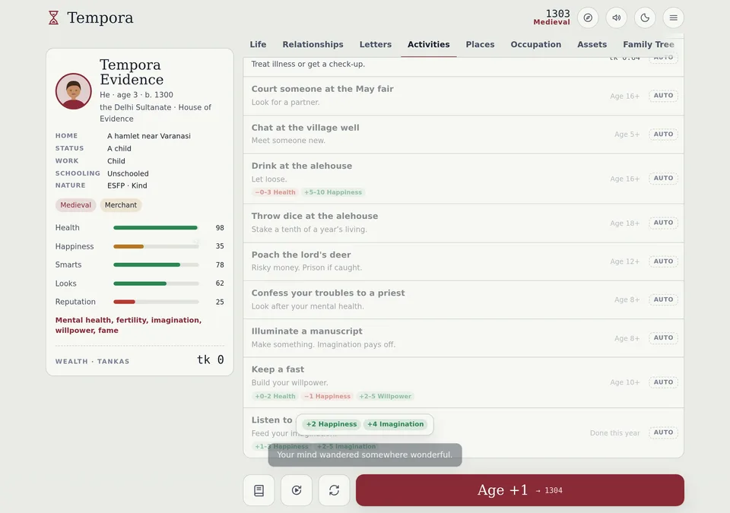This screenshot has height=513, width=730.
Task: Click the 1303 Medieval year indicator
Action: 552,17
